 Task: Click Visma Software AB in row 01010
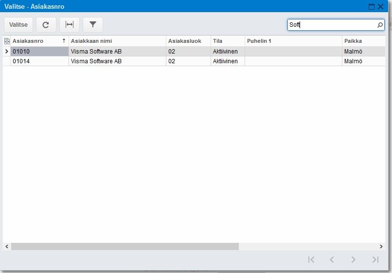point(117,51)
